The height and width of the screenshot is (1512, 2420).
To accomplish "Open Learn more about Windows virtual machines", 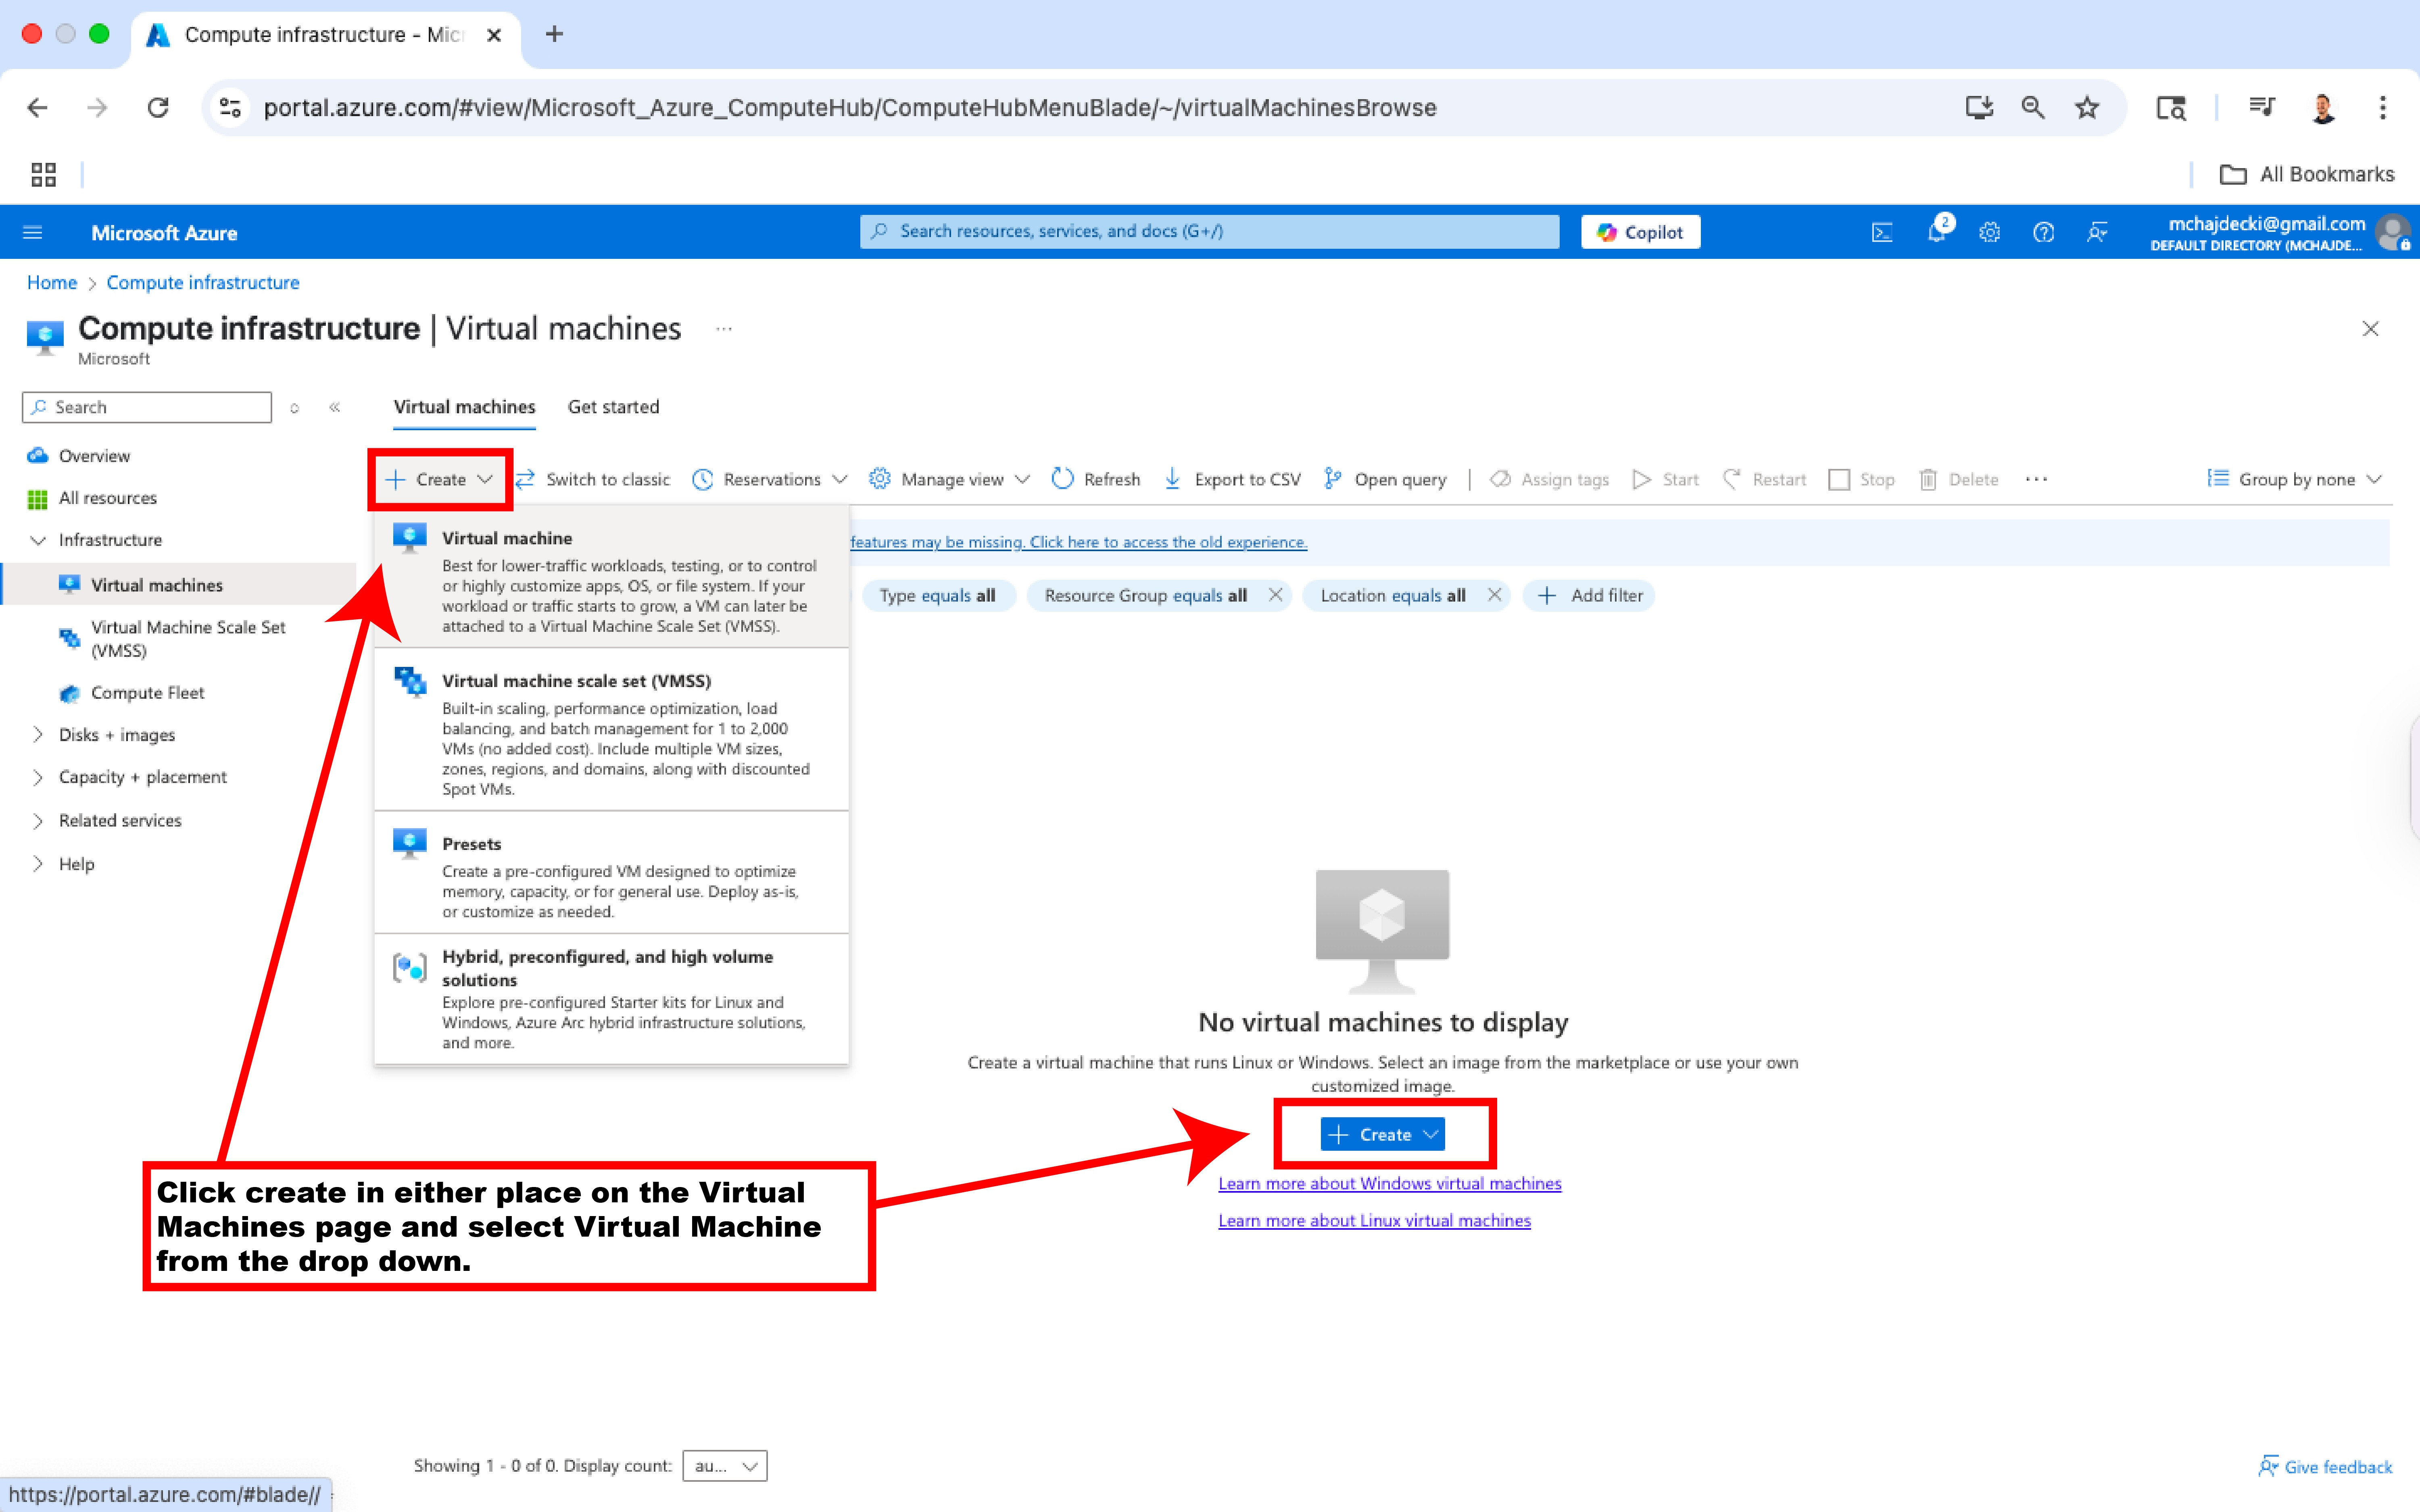I will [1389, 1184].
